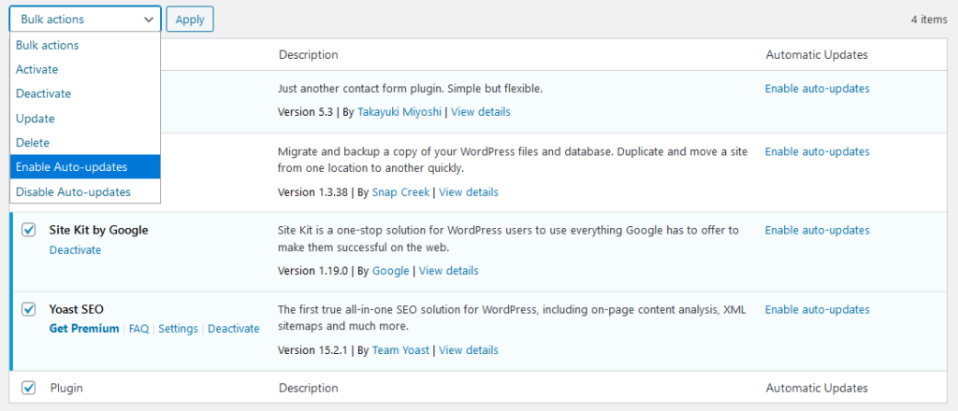Click the '4 items' count text
The width and height of the screenshot is (958, 411).
click(x=929, y=20)
